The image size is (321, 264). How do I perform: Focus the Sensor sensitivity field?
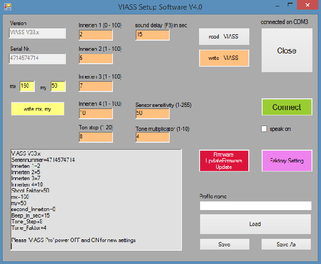click(152, 113)
